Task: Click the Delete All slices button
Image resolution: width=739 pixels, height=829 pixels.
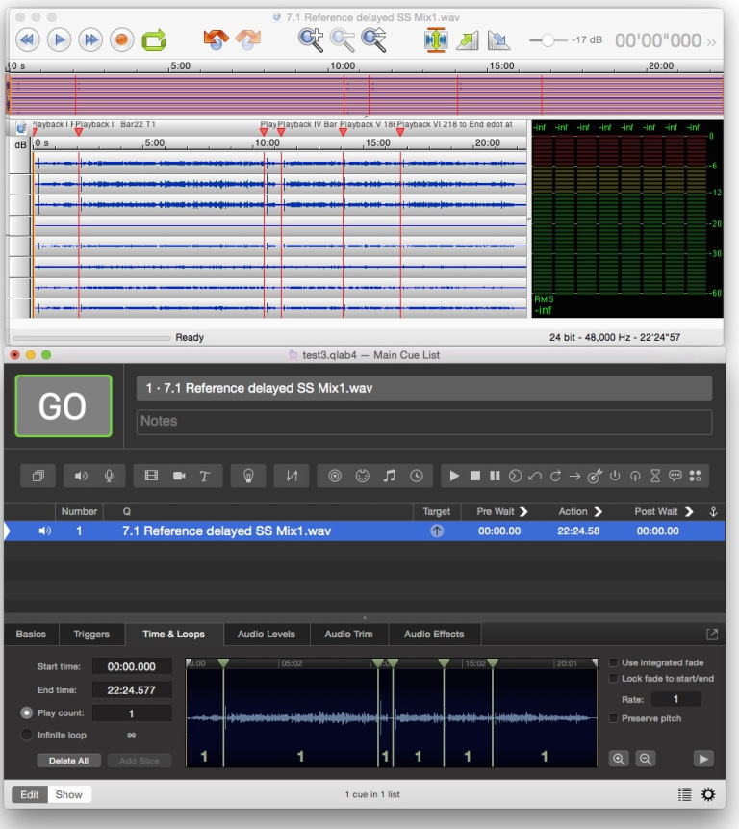Action: point(68,761)
